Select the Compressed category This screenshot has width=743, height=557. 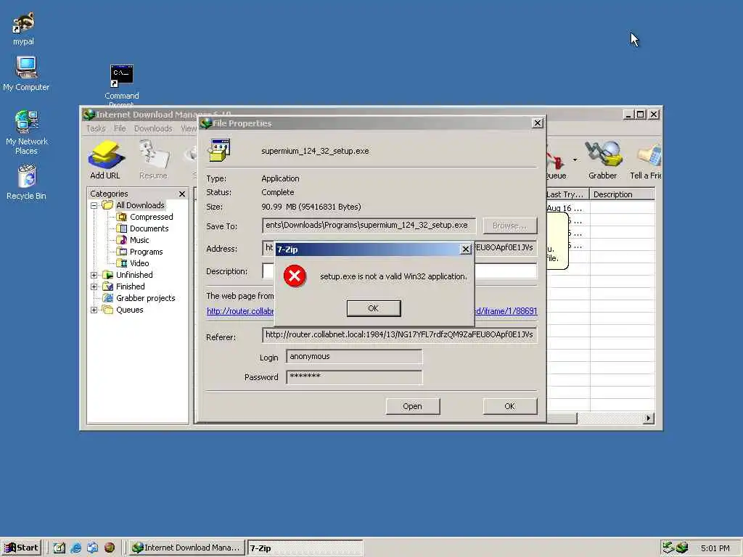[152, 217]
